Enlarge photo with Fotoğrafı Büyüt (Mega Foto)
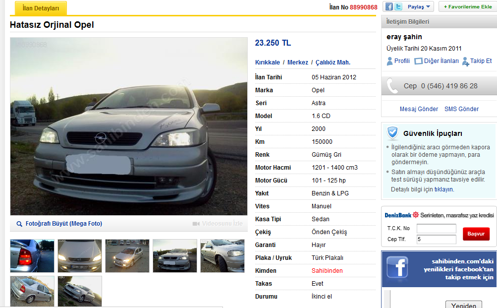Image resolution: width=497 pixels, height=308 pixels. tap(64, 224)
